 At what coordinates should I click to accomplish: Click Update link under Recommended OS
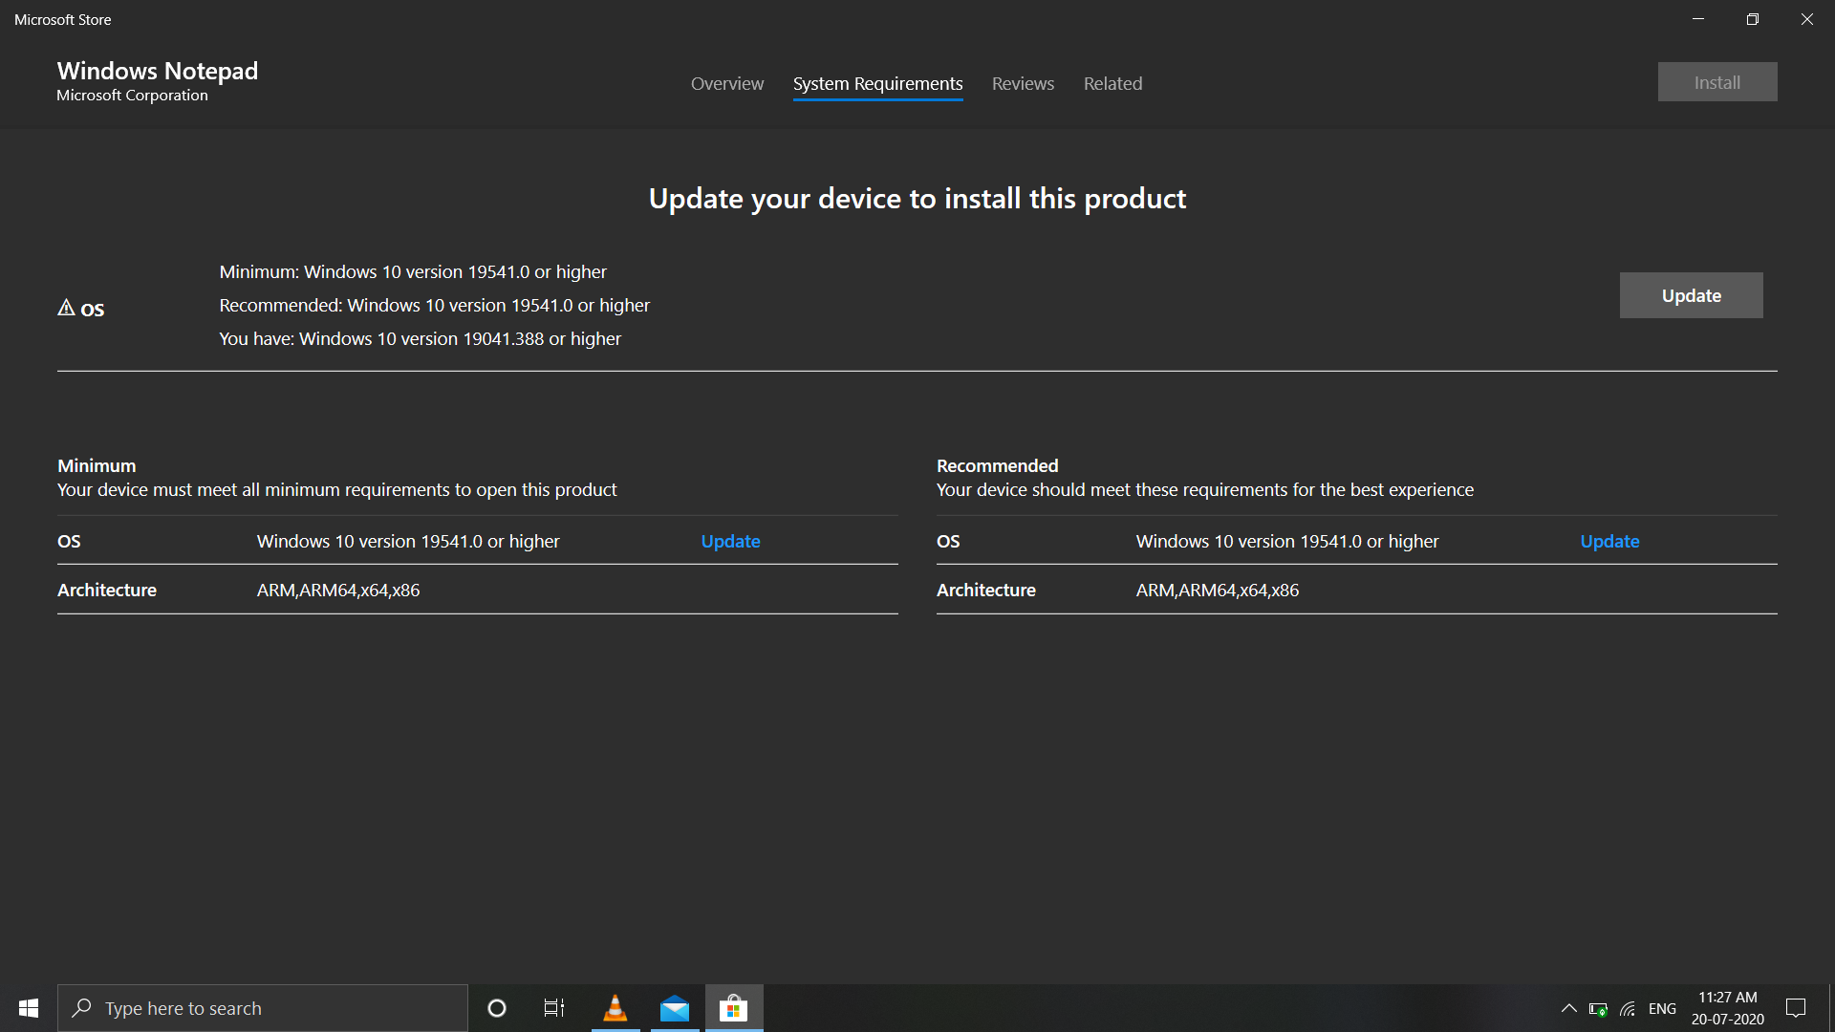[1609, 541]
